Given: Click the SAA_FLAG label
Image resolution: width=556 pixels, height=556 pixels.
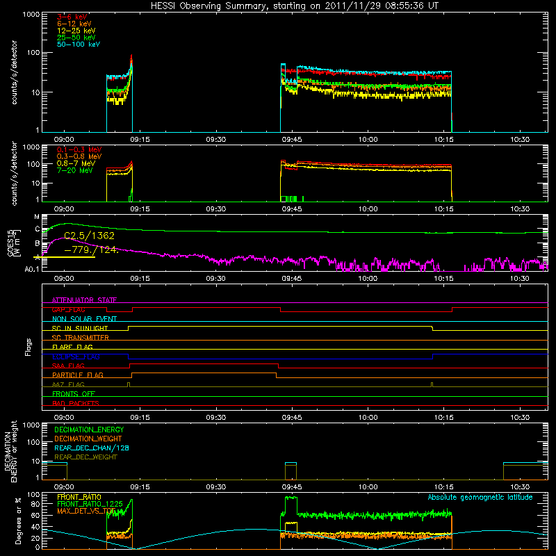Looking at the screenshot, I should click(x=68, y=366).
